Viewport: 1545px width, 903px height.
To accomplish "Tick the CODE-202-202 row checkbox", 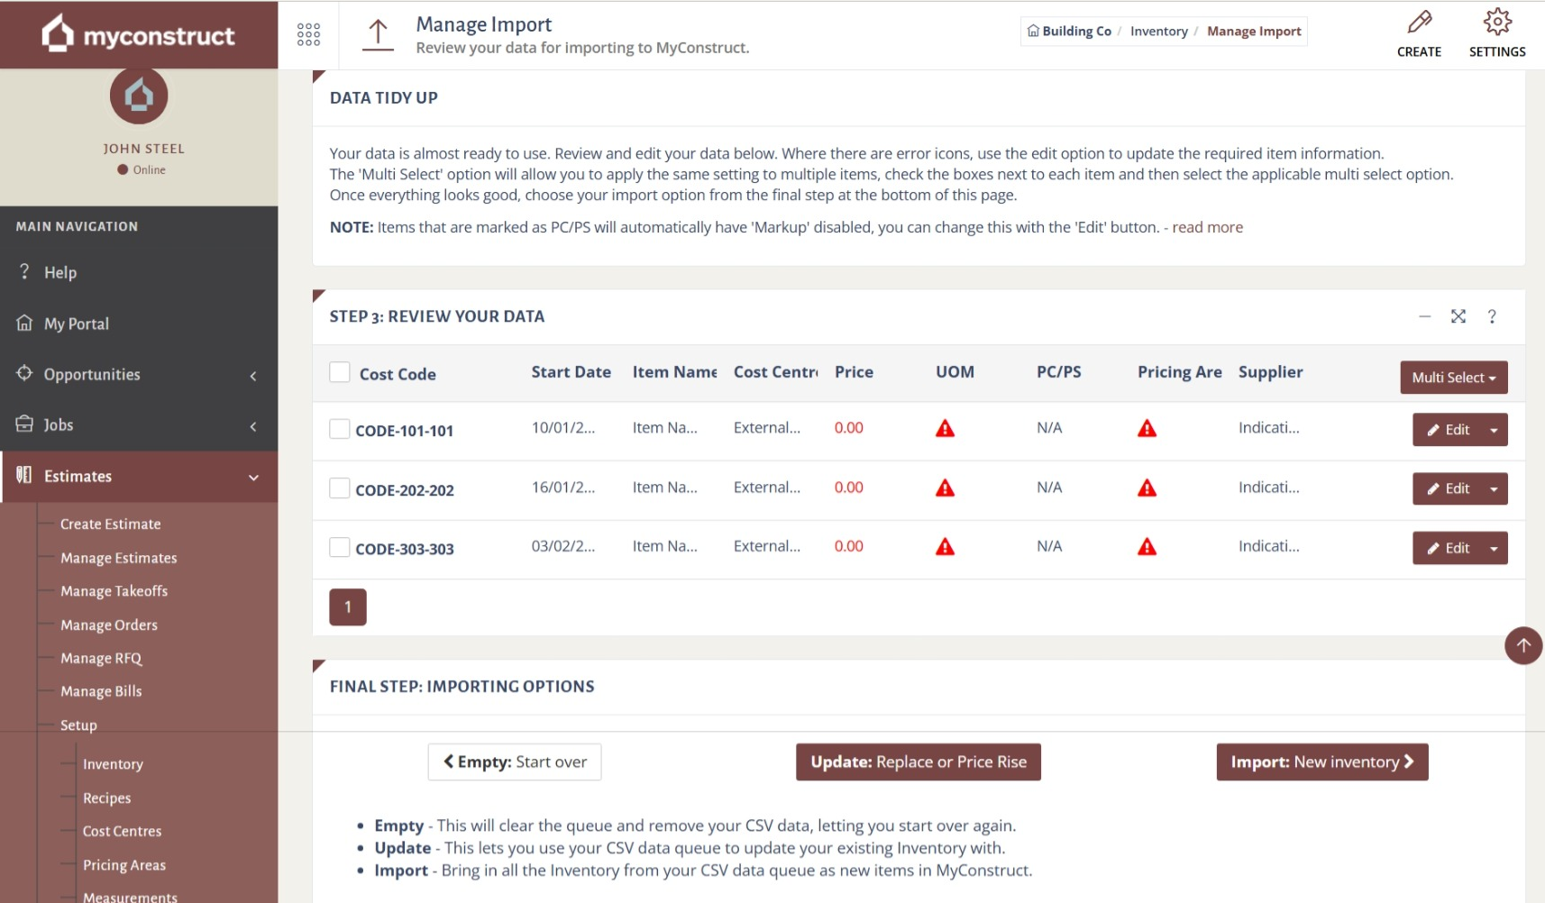I will [x=340, y=488].
